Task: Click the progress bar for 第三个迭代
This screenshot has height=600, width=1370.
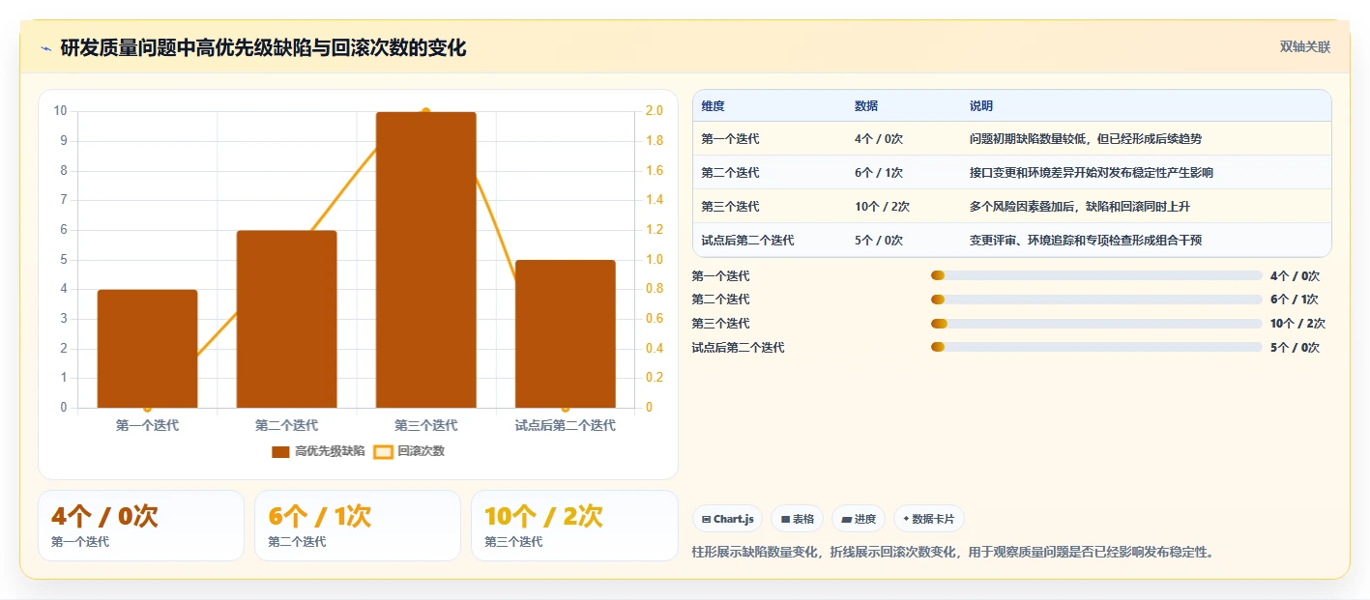Action: pyautogui.click(x=1096, y=324)
